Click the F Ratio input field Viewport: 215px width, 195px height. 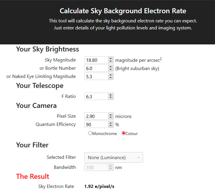(96, 96)
